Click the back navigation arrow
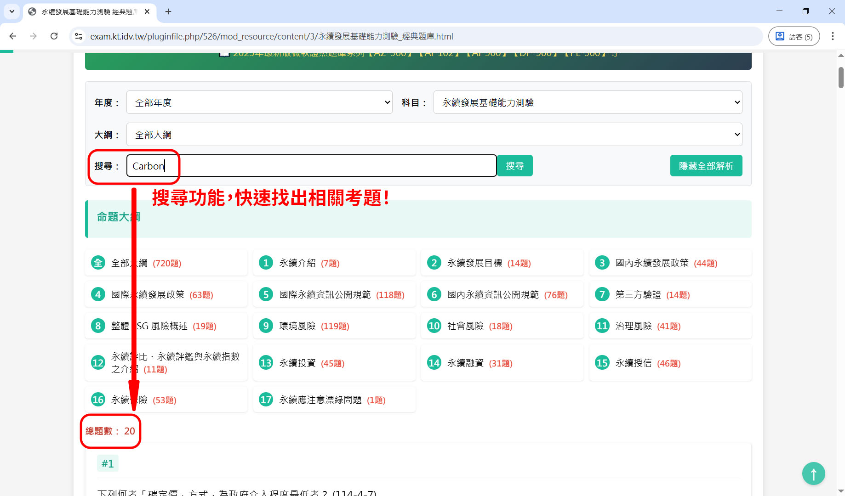Viewport: 845px width, 496px height. click(x=13, y=36)
